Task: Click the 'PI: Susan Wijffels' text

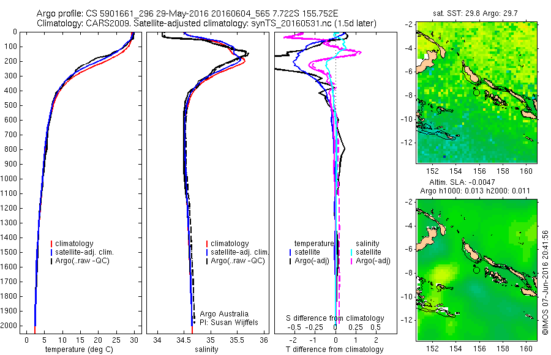Action: point(229,323)
